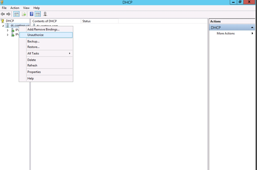
Task: Open Properties from the context menu
Action: [x=34, y=72]
